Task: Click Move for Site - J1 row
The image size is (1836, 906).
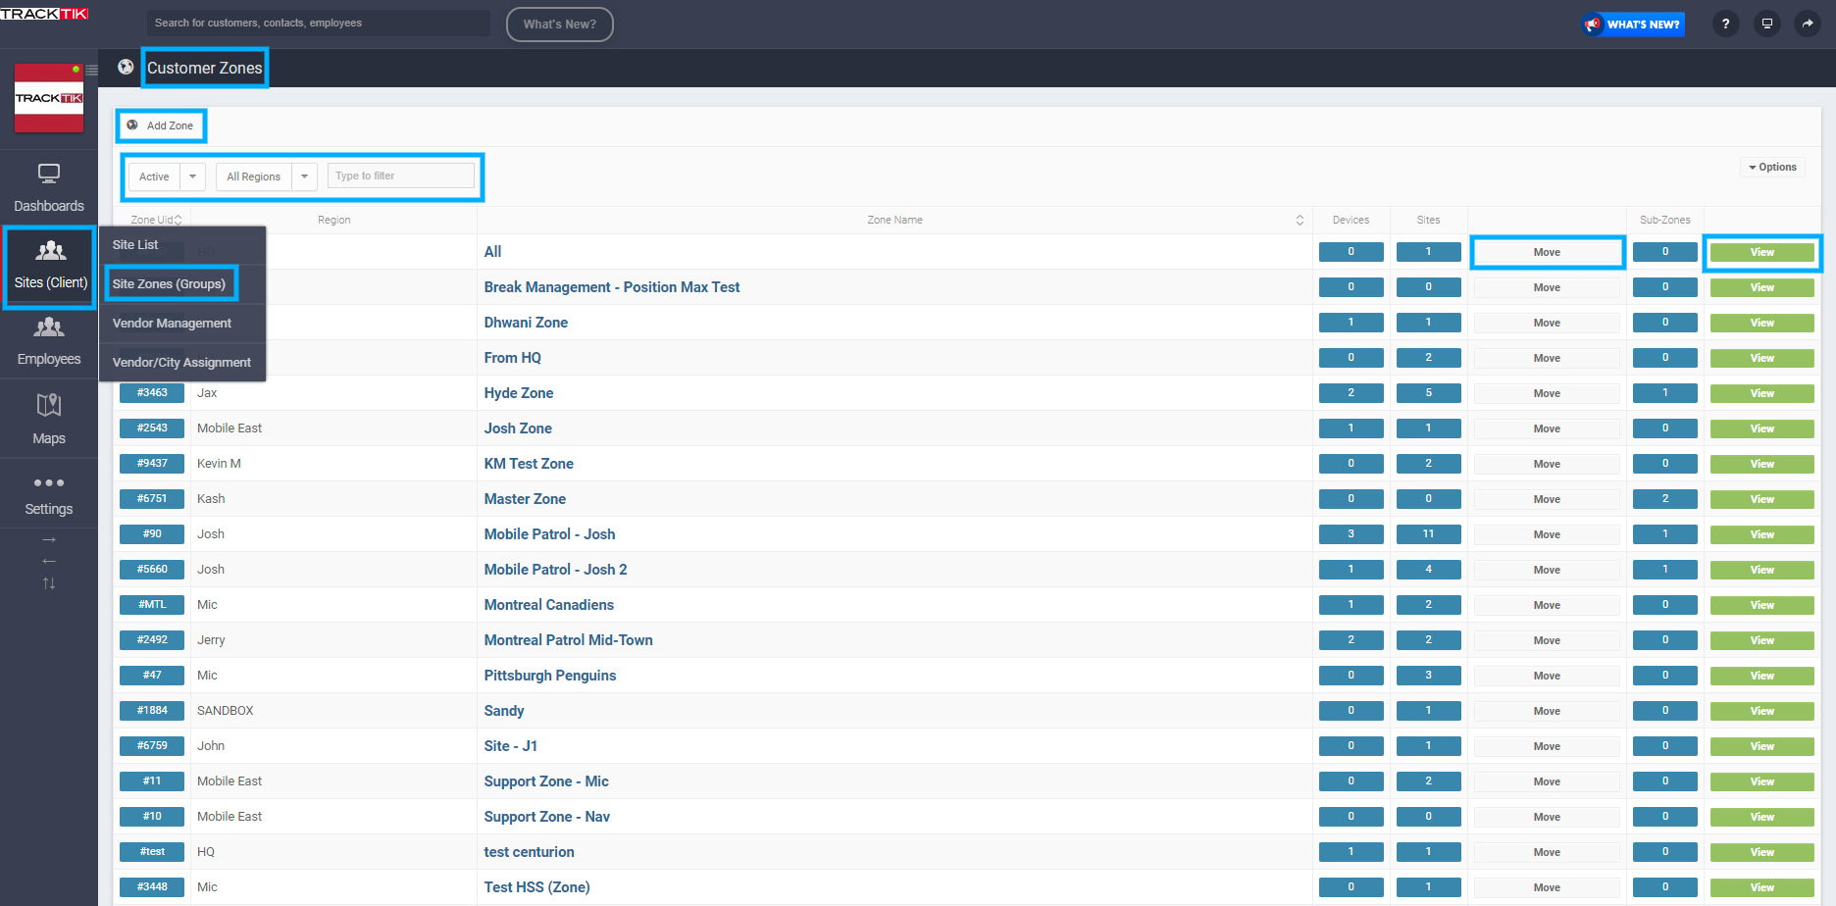Action: (1547, 746)
